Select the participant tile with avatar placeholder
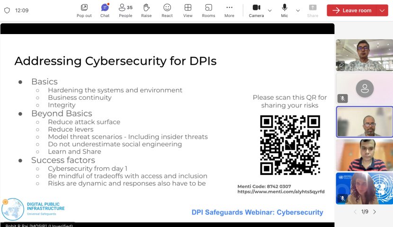Viewport: 393px width, 227px height. click(365, 88)
